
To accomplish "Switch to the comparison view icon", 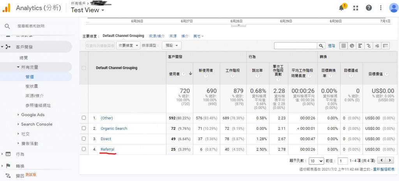I will pyautogui.click(x=368, y=46).
